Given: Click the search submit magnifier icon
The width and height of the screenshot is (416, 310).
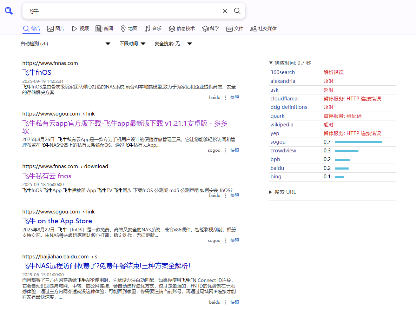Looking at the screenshot, I should coord(237,11).
